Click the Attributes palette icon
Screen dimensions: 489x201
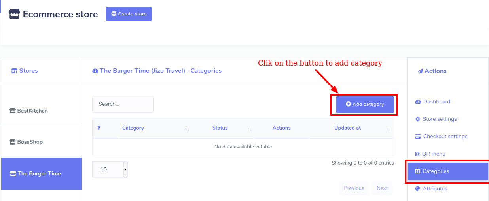pos(418,189)
